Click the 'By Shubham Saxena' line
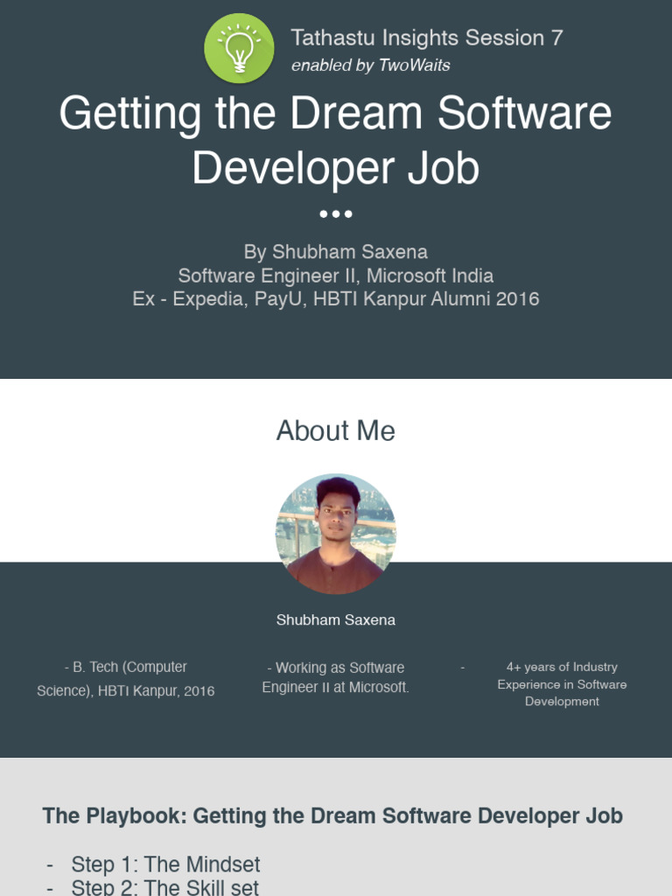This screenshot has height=896, width=672. [x=335, y=252]
